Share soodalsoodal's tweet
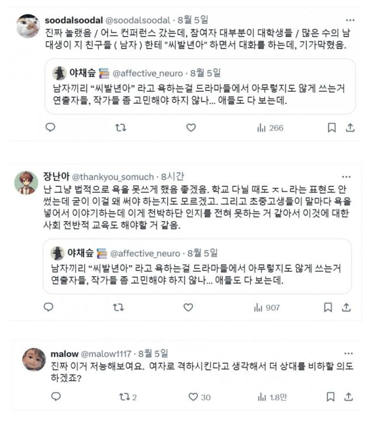The image size is (374, 424). pyautogui.click(x=350, y=127)
